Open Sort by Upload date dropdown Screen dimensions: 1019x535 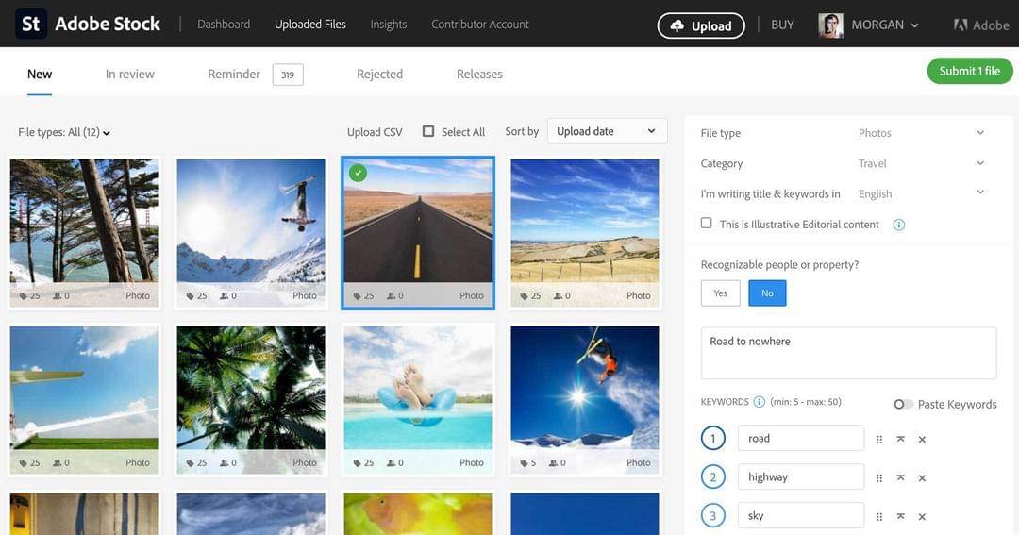click(607, 131)
